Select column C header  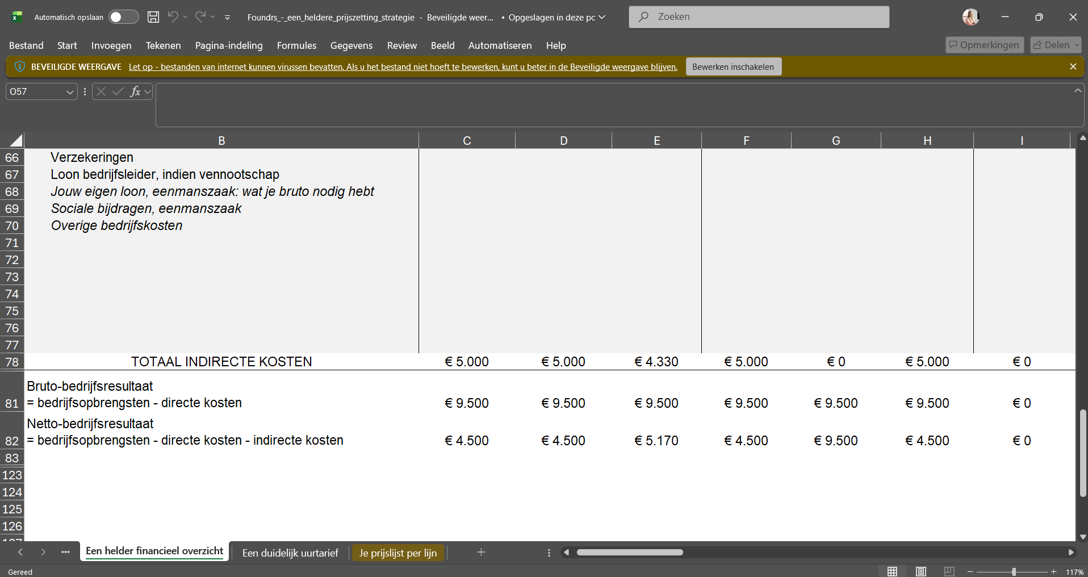point(467,140)
